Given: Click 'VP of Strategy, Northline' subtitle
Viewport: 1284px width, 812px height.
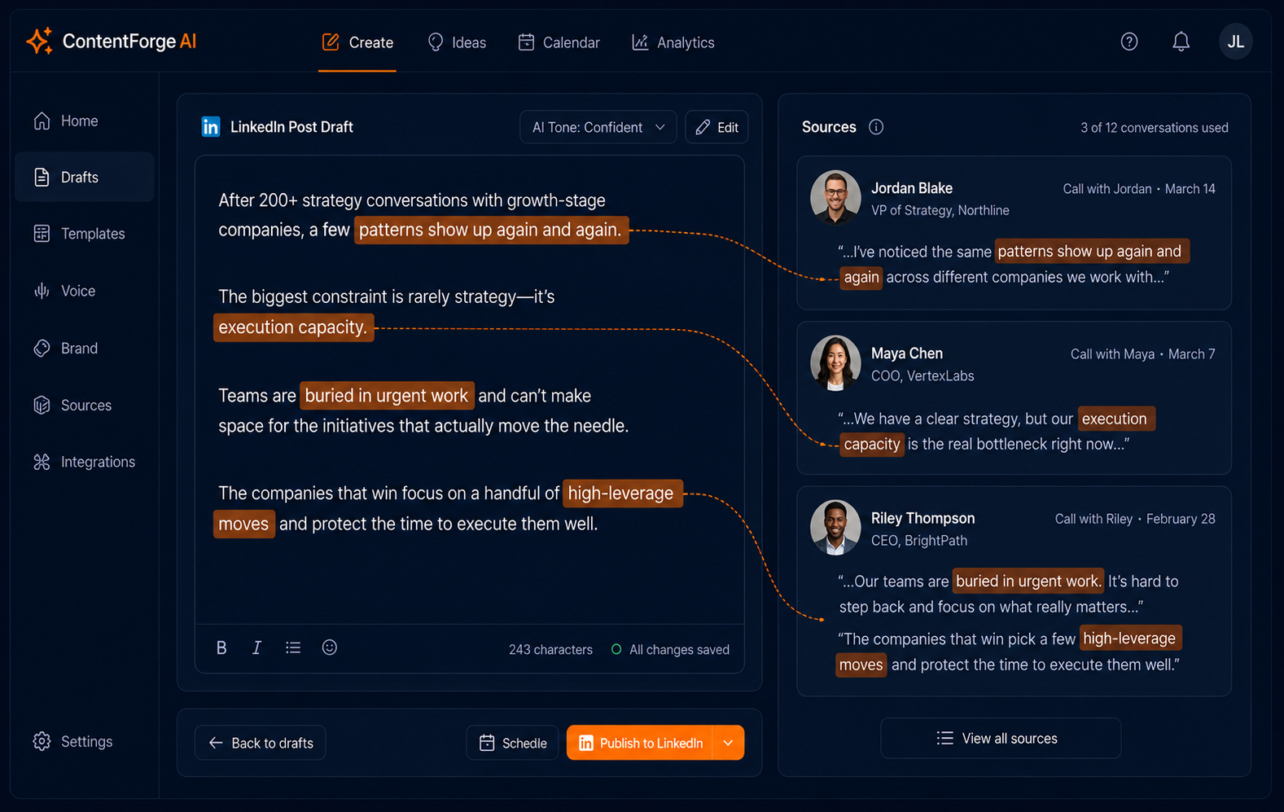Looking at the screenshot, I should tap(940, 210).
